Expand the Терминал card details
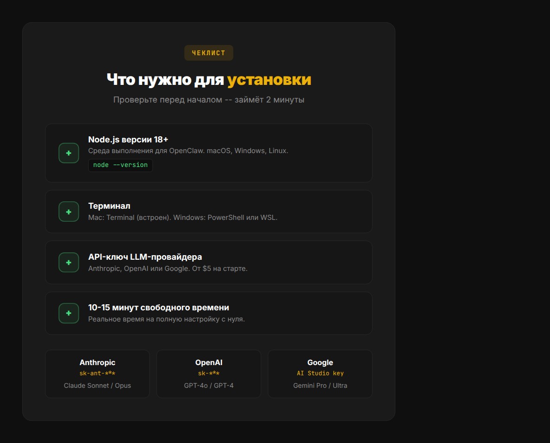Image resolution: width=550 pixels, height=443 pixels. coord(208,212)
